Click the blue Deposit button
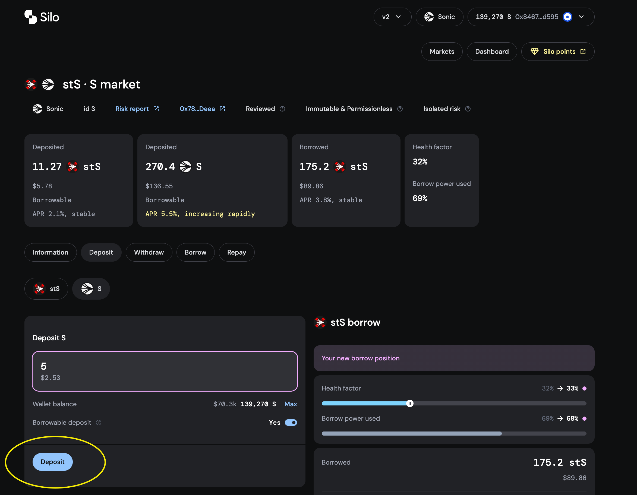The image size is (637, 495). 52,462
